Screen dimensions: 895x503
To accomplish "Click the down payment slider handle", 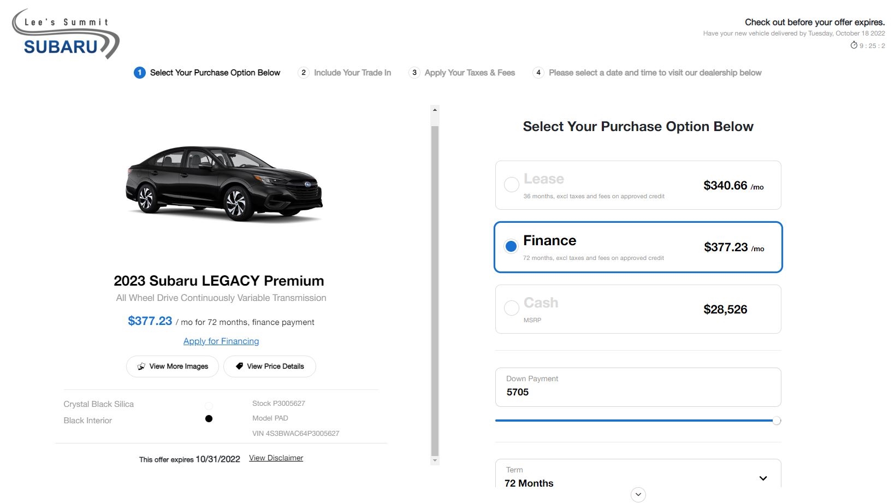I will tap(777, 421).
